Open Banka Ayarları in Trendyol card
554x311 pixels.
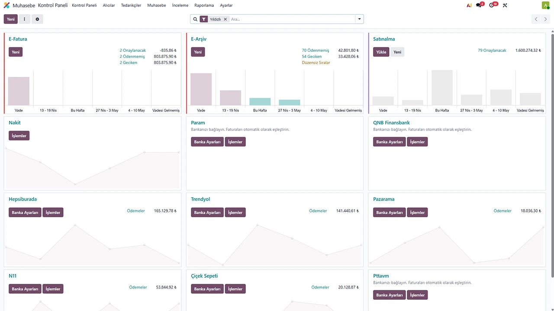tap(207, 212)
